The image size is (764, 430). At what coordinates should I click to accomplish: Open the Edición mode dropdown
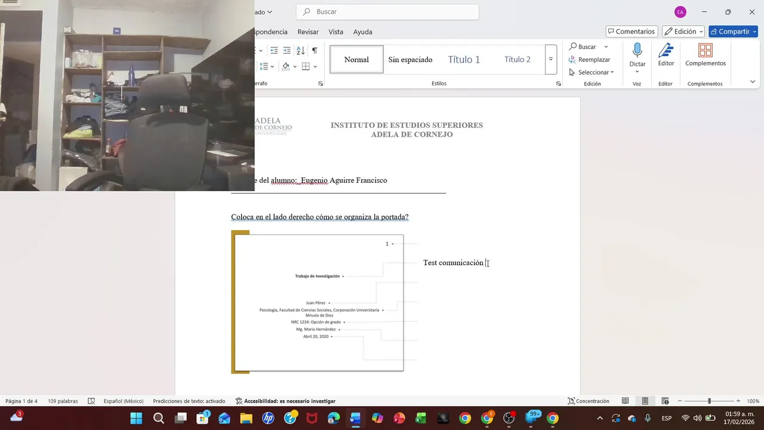tap(683, 32)
